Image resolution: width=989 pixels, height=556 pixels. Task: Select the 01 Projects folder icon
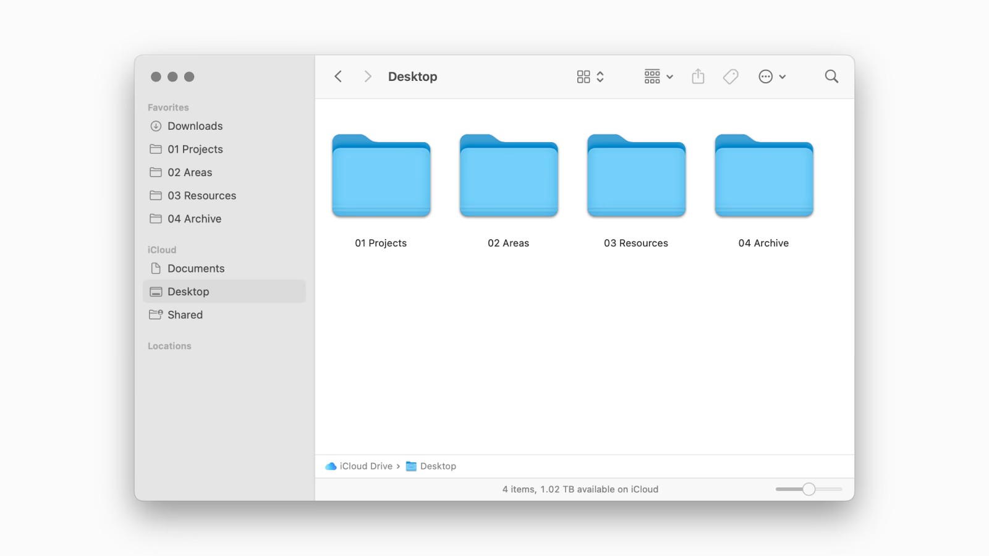[x=381, y=175]
